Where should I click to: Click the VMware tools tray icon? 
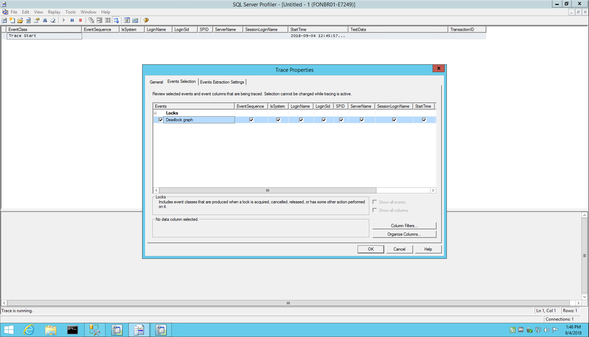coord(521,330)
